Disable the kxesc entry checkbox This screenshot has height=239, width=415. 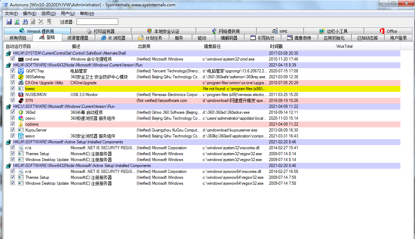(13, 88)
